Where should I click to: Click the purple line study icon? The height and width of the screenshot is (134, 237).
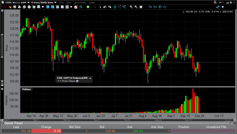62,7
